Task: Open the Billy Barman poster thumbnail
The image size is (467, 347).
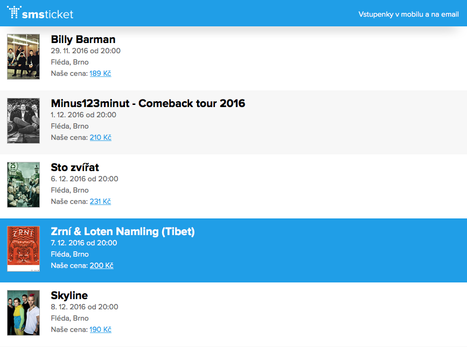Action: [x=23, y=56]
